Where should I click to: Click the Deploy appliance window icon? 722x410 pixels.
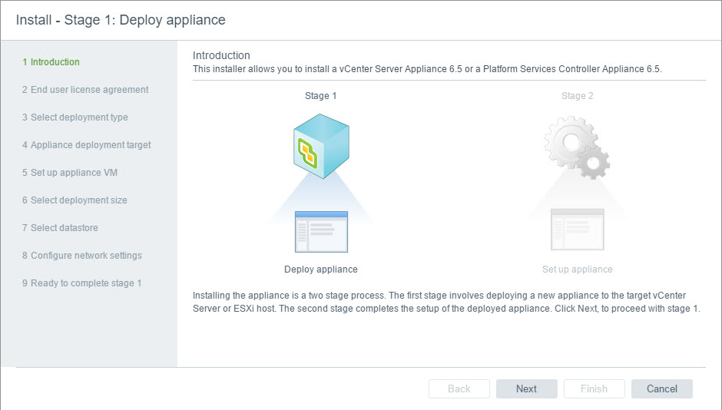click(321, 231)
